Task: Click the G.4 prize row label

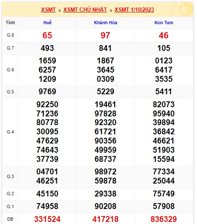Action: [x=10, y=132]
